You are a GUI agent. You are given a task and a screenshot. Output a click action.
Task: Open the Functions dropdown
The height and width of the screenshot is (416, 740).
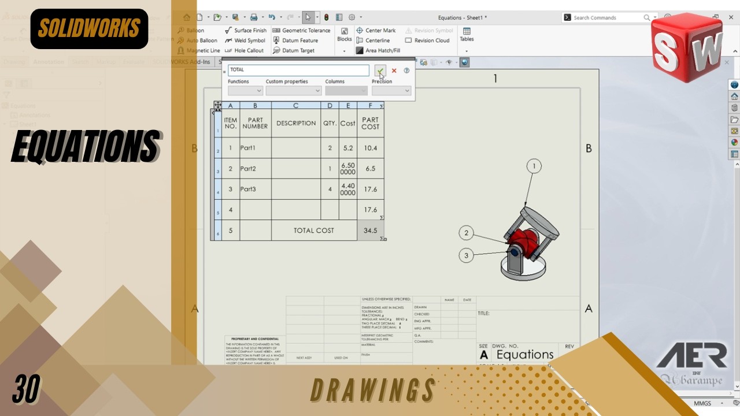click(x=245, y=91)
